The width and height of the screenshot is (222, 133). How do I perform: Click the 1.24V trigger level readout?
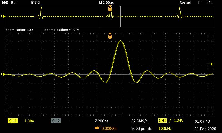(x=178, y=121)
